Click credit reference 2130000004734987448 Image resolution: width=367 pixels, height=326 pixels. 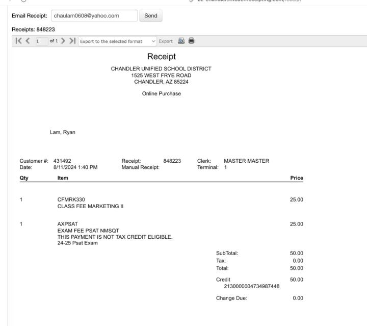coord(252,286)
